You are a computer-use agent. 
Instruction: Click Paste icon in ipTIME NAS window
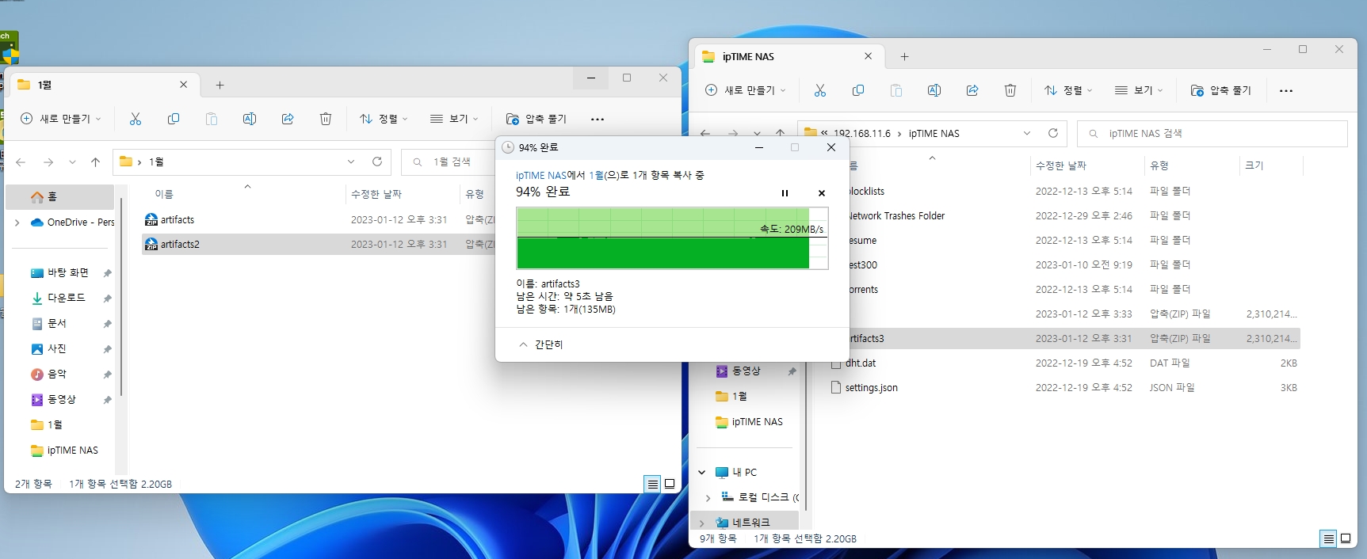pyautogui.click(x=896, y=90)
